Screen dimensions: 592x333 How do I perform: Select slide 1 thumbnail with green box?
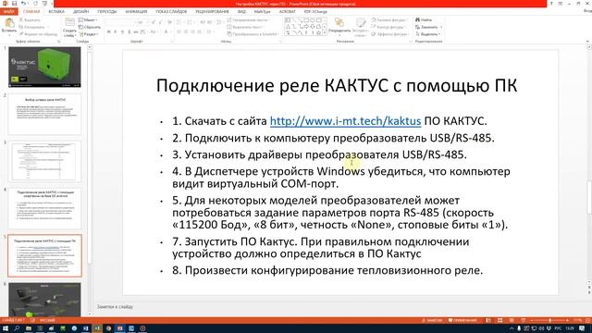click(x=44, y=68)
